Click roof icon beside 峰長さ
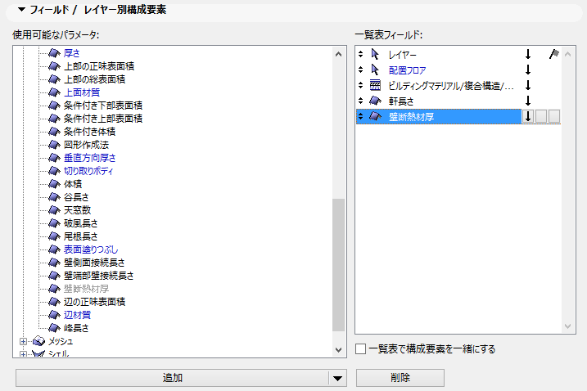Screen dimensions: 587x391 (x=54, y=328)
